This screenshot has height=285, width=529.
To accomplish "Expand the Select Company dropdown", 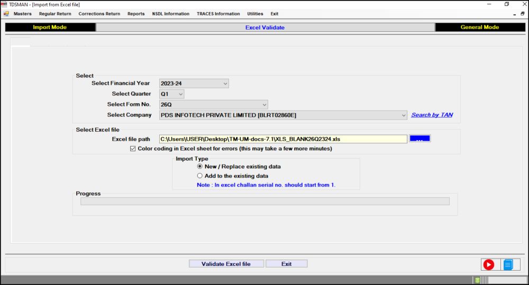I will pos(283,115).
